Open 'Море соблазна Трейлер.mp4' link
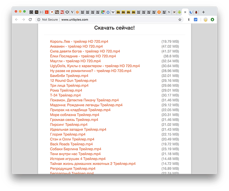Screen dimensions: 229x191 pos(74,115)
